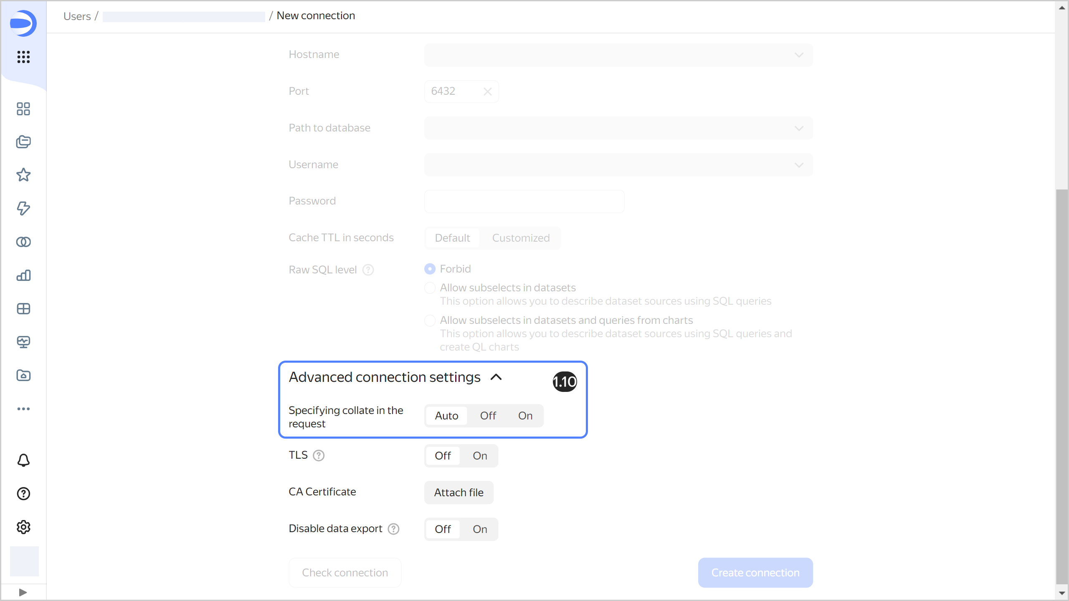Select the Customized cache TTL tab
The width and height of the screenshot is (1069, 601).
521,238
